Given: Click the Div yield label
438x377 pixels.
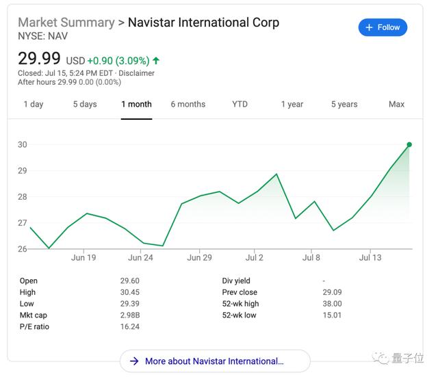Looking at the screenshot, I should [x=236, y=281].
